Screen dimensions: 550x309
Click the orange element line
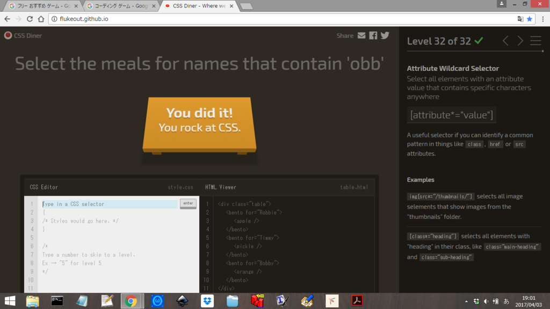pos(248,271)
